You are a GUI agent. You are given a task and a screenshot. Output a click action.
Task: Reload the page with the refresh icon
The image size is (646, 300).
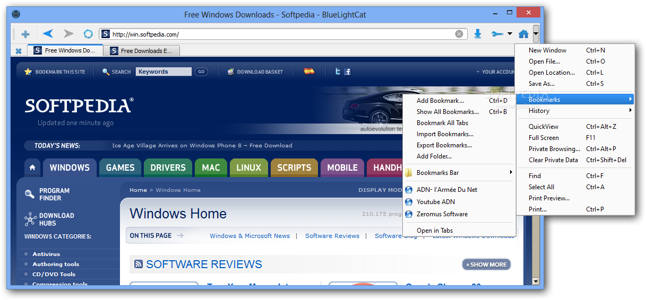pyautogui.click(x=88, y=34)
